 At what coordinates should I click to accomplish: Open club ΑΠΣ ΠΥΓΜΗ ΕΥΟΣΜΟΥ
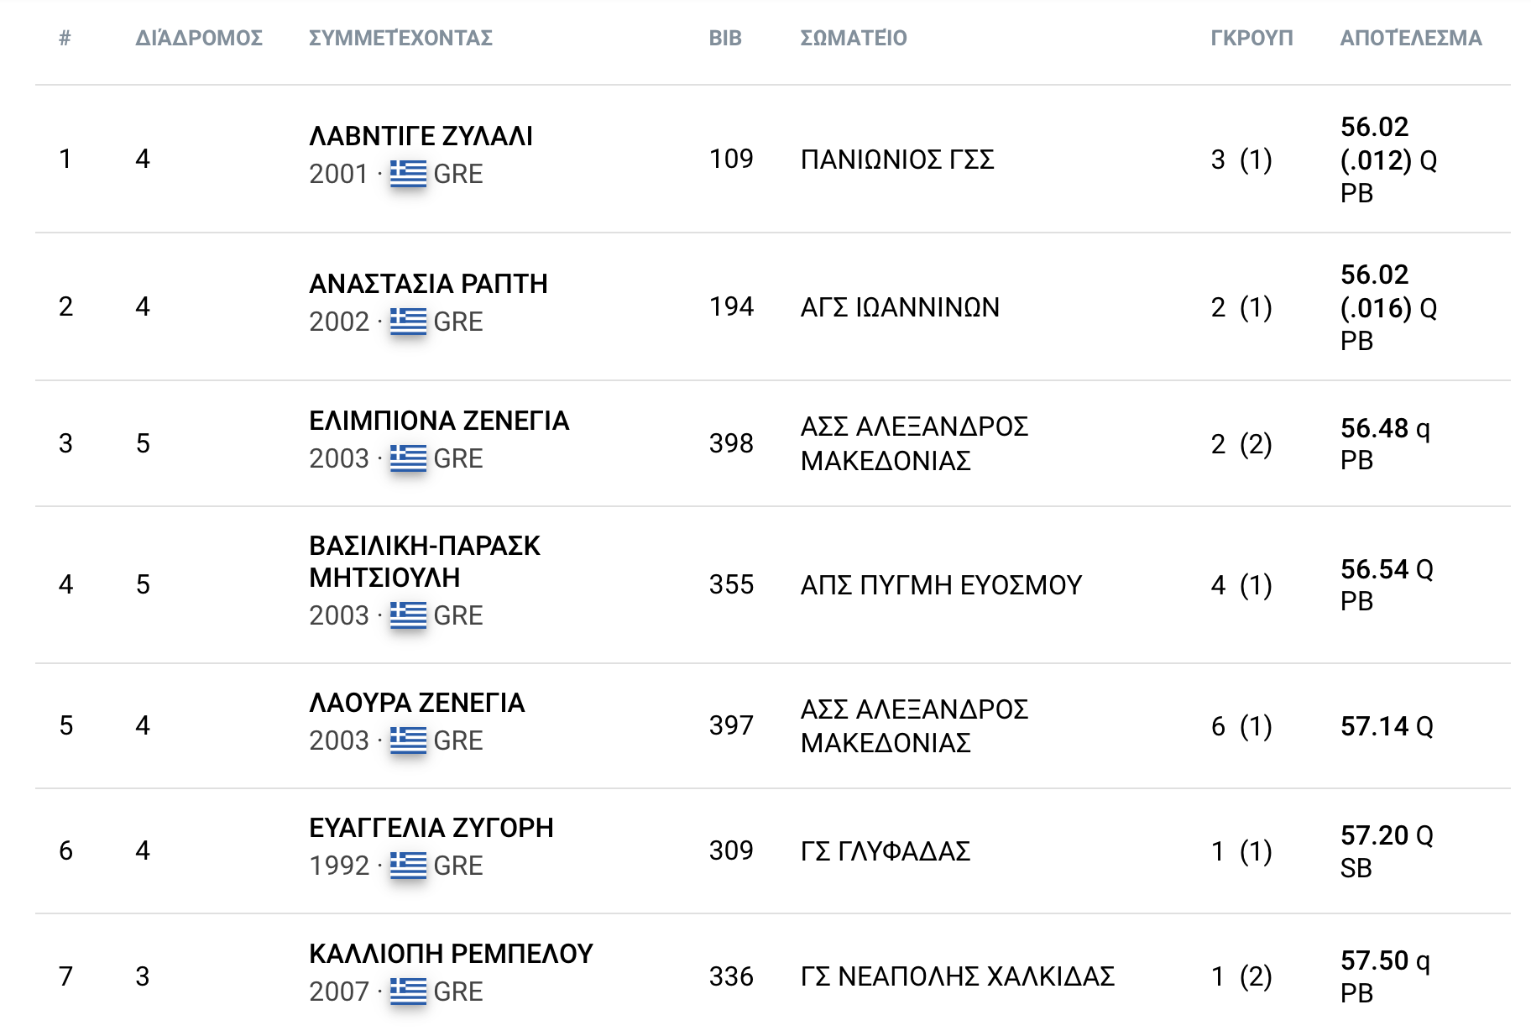pyautogui.click(x=941, y=585)
